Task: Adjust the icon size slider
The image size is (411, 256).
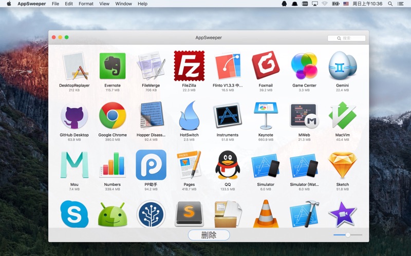Action: [348, 235]
